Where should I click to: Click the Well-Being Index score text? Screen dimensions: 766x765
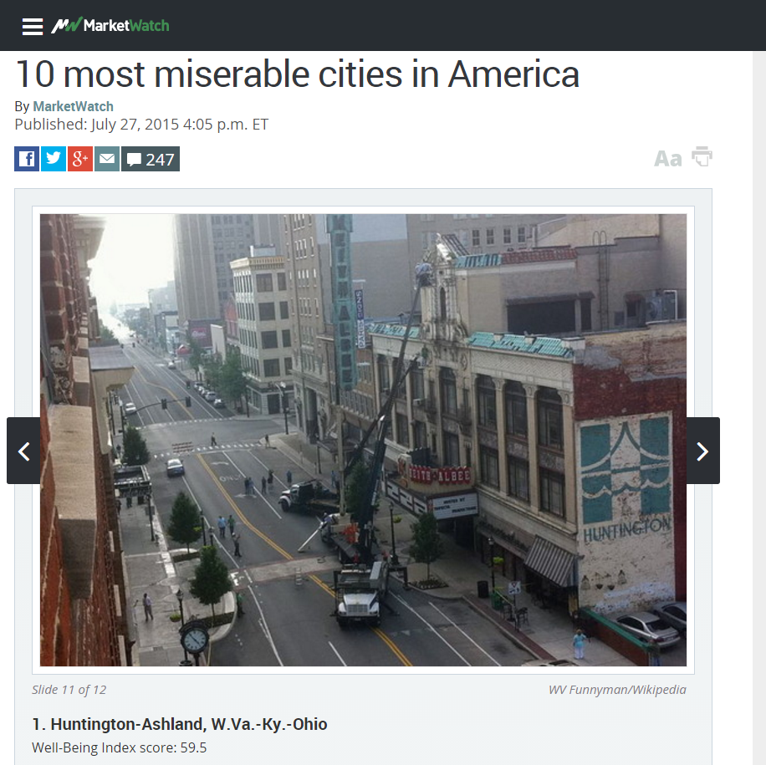pyautogui.click(x=120, y=747)
